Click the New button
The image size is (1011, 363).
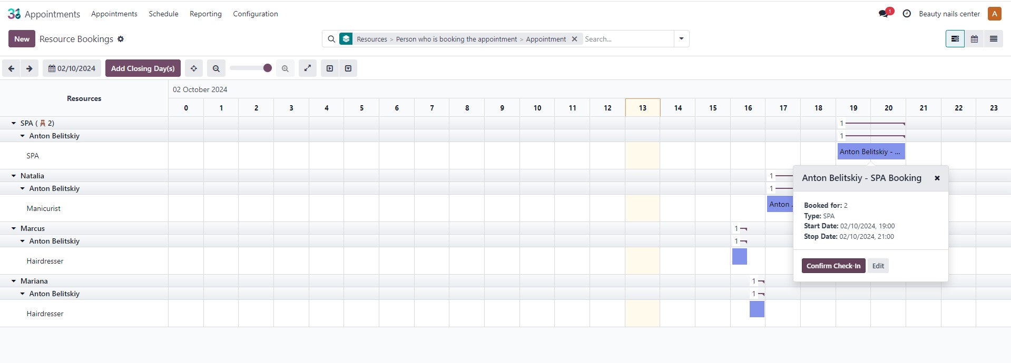click(22, 39)
